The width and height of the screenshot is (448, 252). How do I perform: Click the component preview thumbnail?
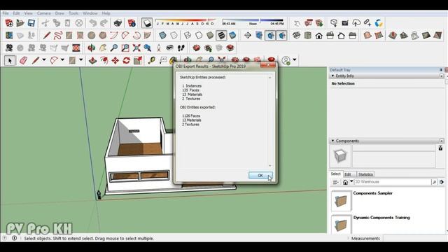coord(340,156)
